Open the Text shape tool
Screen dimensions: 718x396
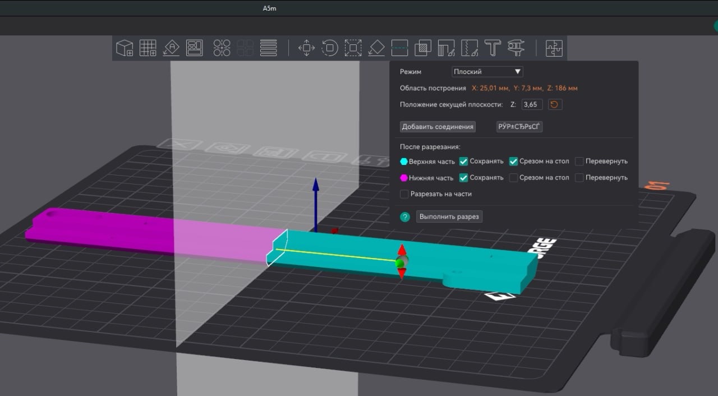(493, 48)
